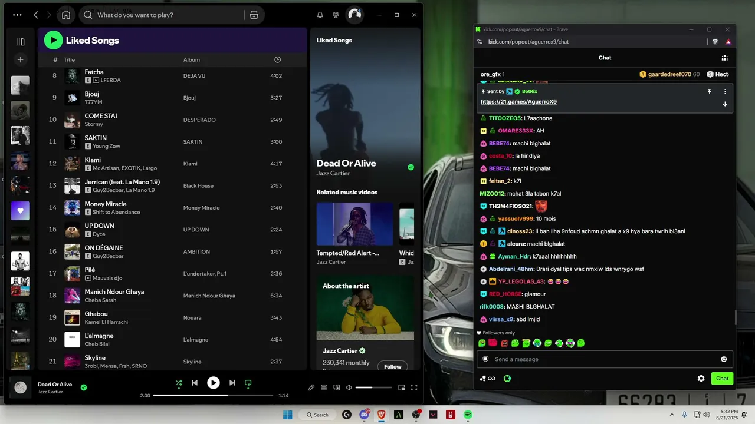Open the Kick logo icon below the chat input
This screenshot has width=755, height=424.
(507, 379)
